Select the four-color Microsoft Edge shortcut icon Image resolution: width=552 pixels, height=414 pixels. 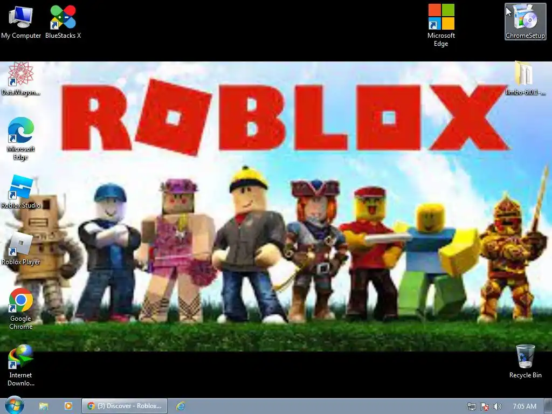pos(441,25)
